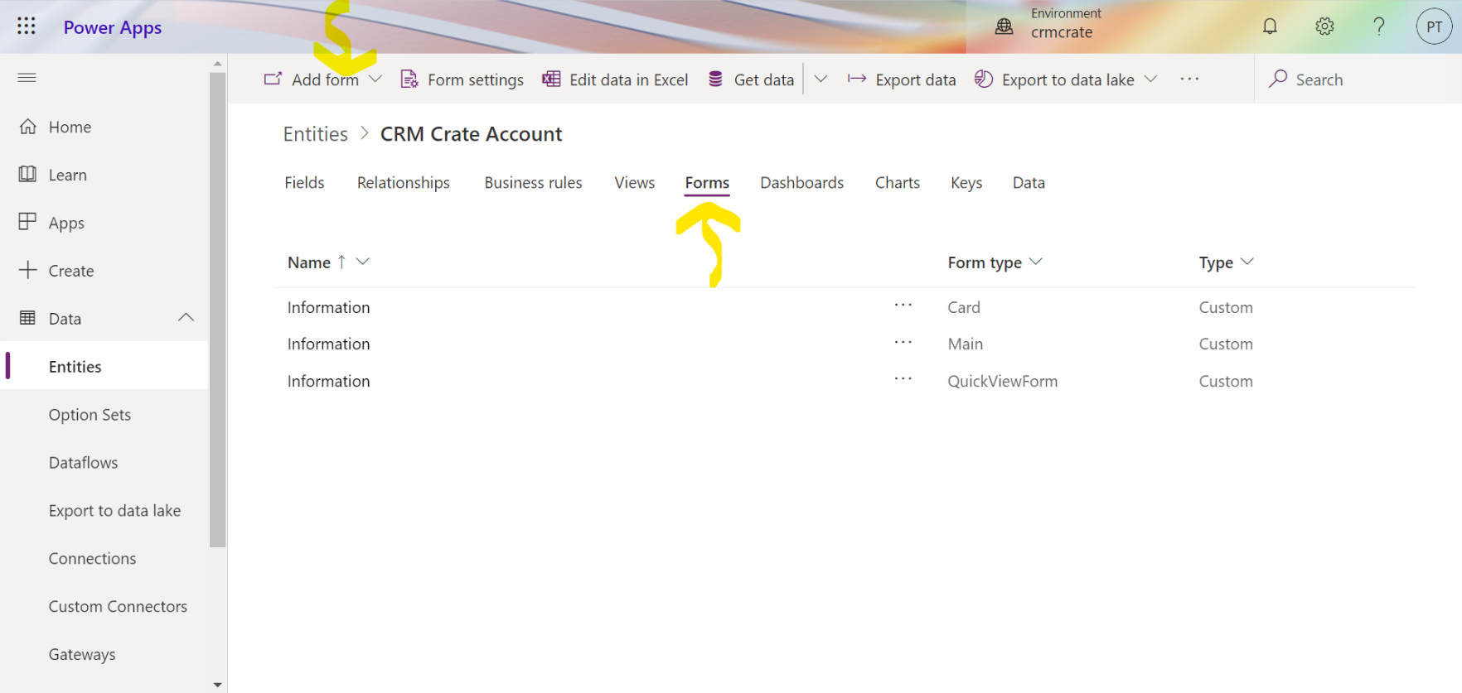Click Export data command
The height and width of the screenshot is (693, 1462).
[901, 79]
